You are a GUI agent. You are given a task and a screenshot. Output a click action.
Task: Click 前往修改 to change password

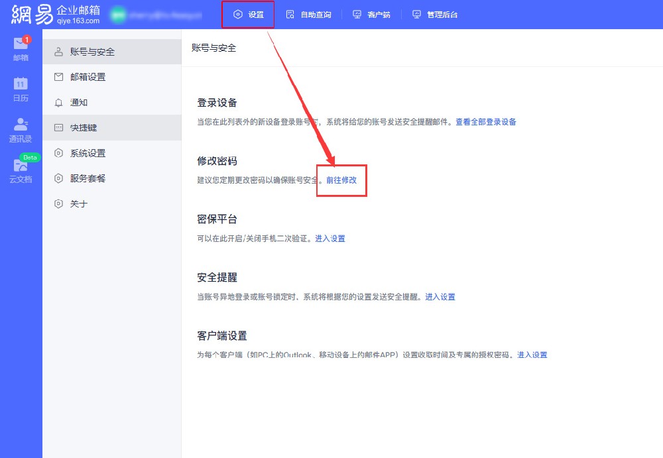[x=341, y=180]
